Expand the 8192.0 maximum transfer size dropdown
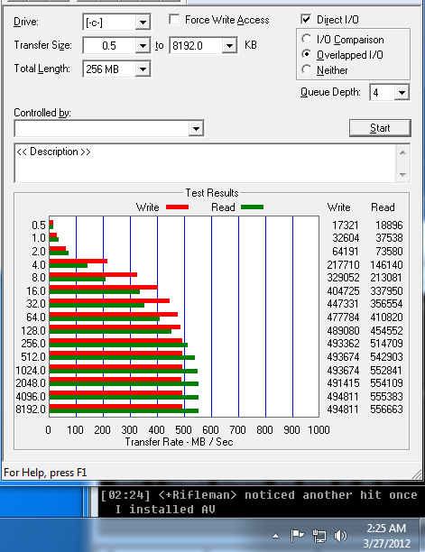 [x=229, y=46]
